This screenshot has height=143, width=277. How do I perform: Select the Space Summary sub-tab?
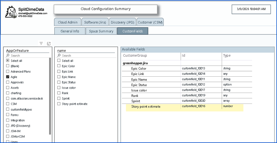(101, 31)
